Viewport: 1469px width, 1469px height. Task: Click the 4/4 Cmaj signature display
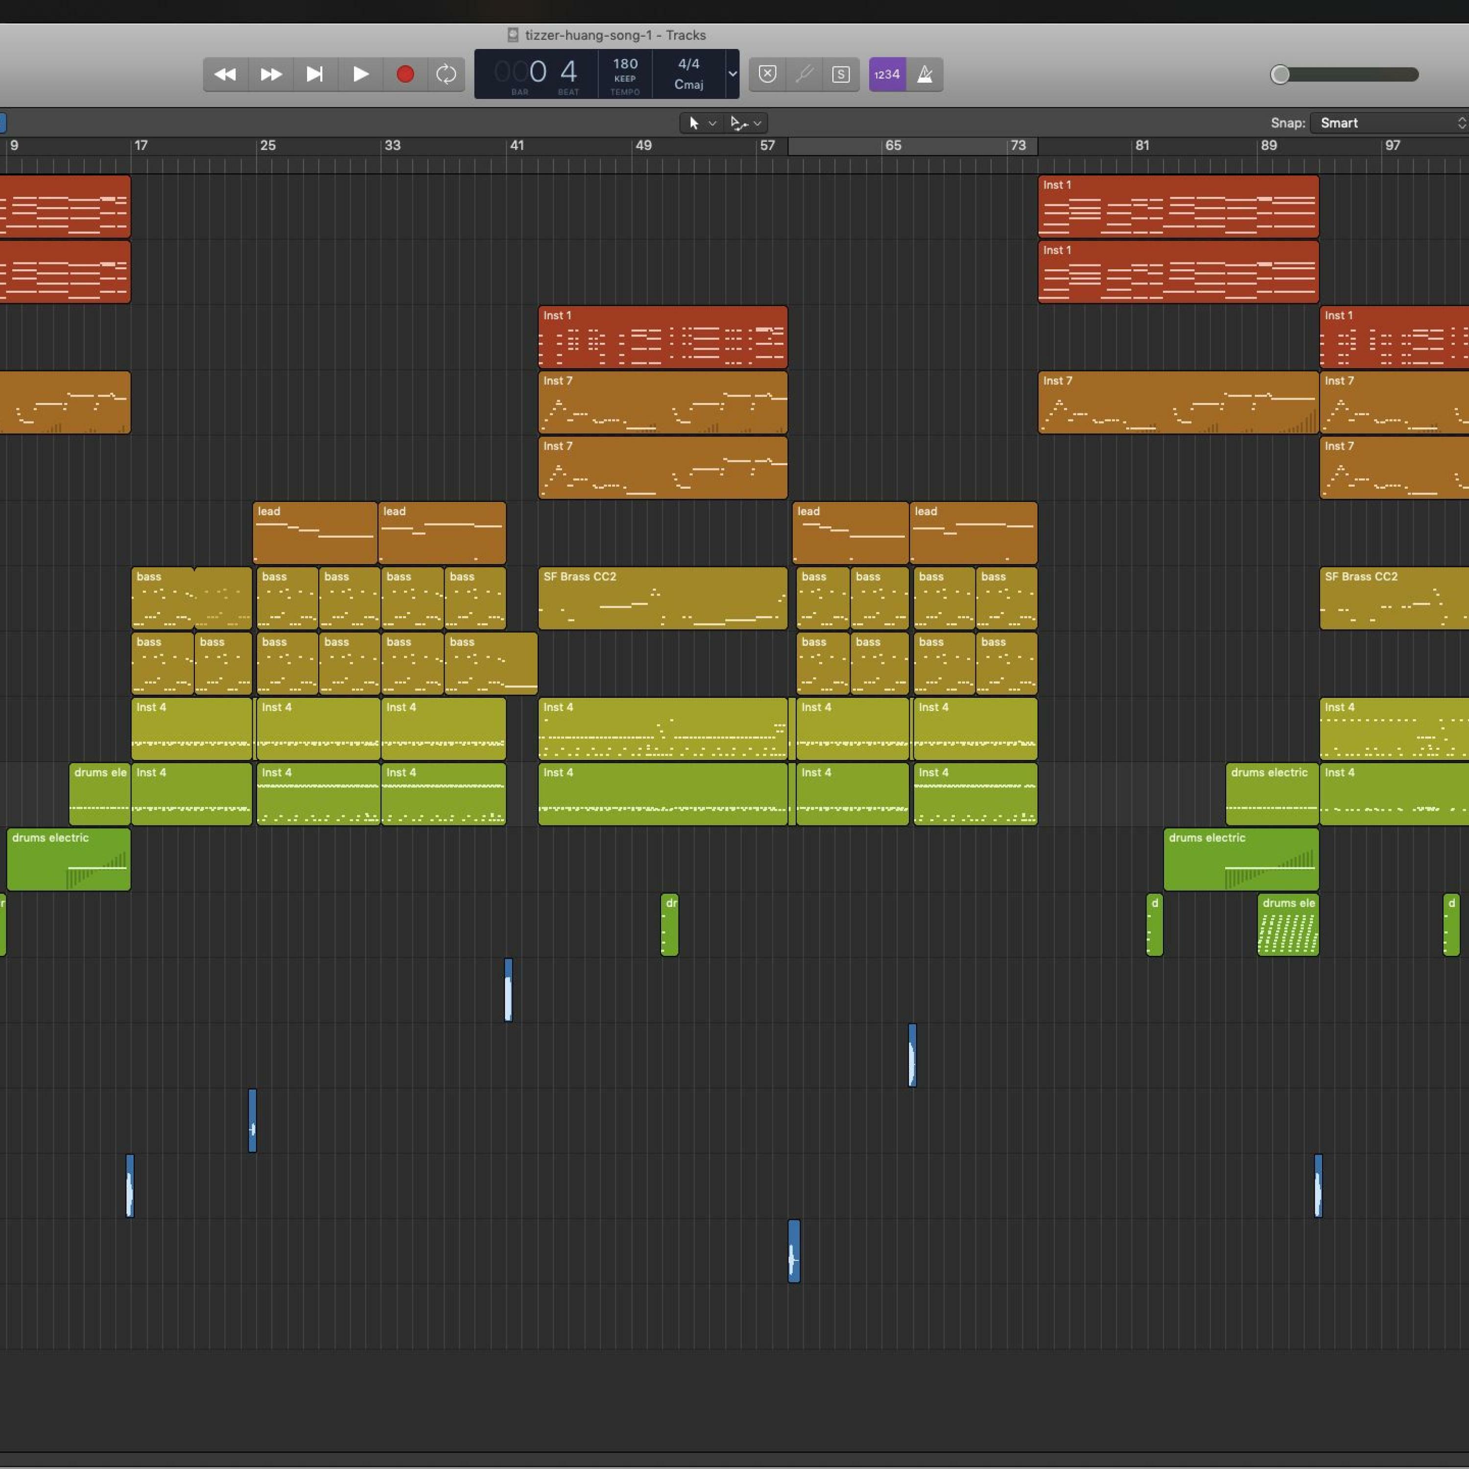(x=688, y=74)
